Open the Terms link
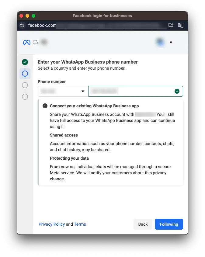Viewport: 205px width, 257px height. (x=80, y=224)
